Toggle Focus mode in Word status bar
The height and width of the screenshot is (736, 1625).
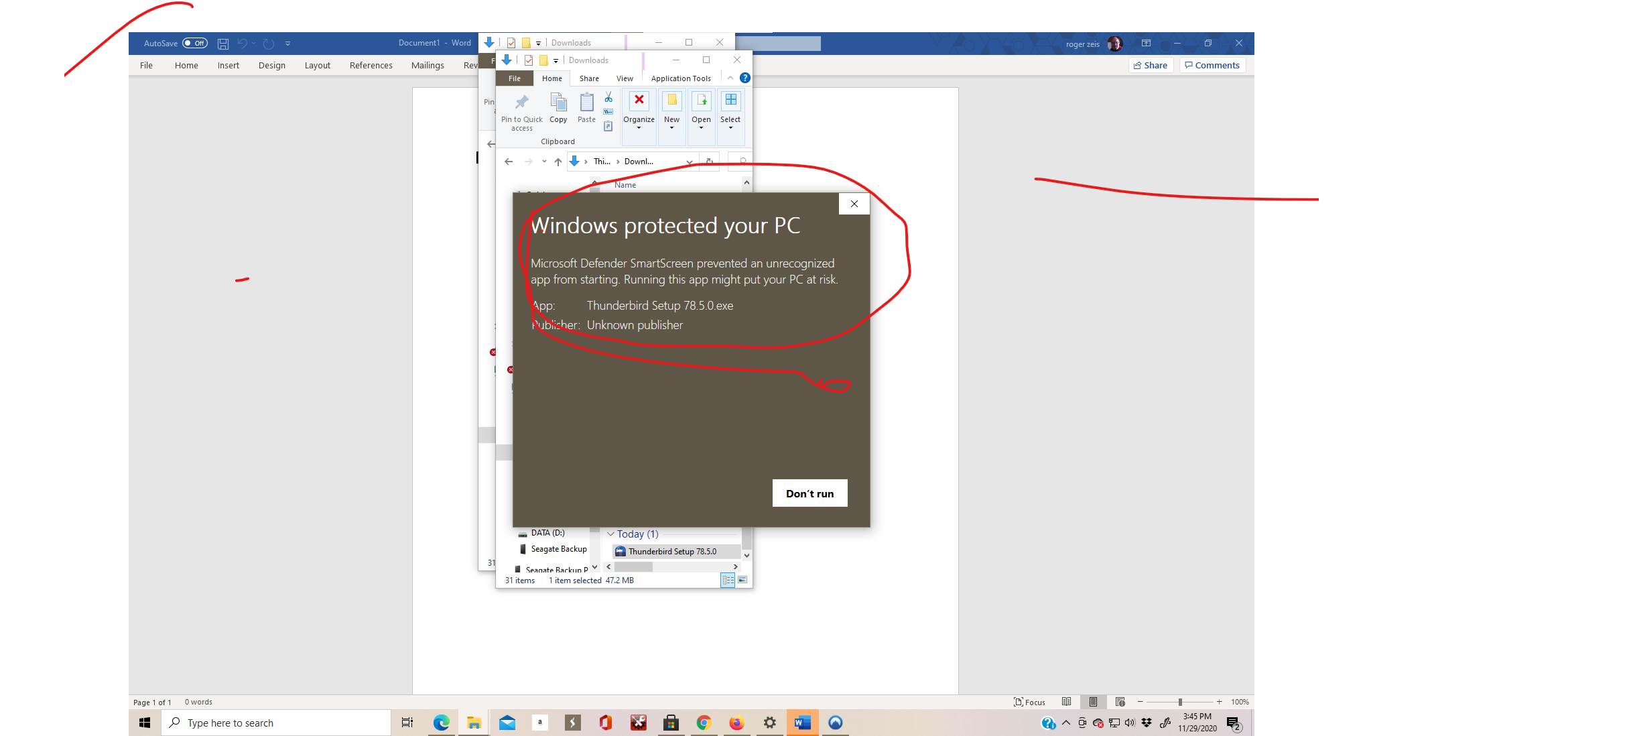[x=1029, y=702]
